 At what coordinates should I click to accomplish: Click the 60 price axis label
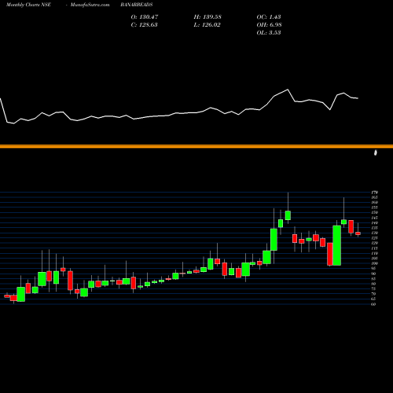[x=373, y=304]
